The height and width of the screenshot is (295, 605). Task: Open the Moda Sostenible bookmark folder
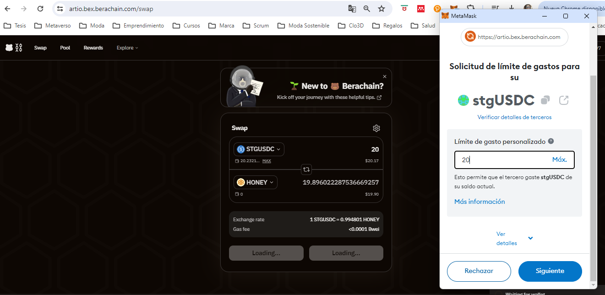coord(303,26)
